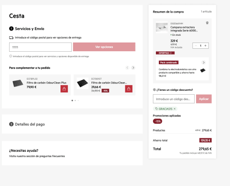Click the -15% badge on the ECFB01ST filter
The width and height of the screenshot is (230, 186).
point(106,91)
